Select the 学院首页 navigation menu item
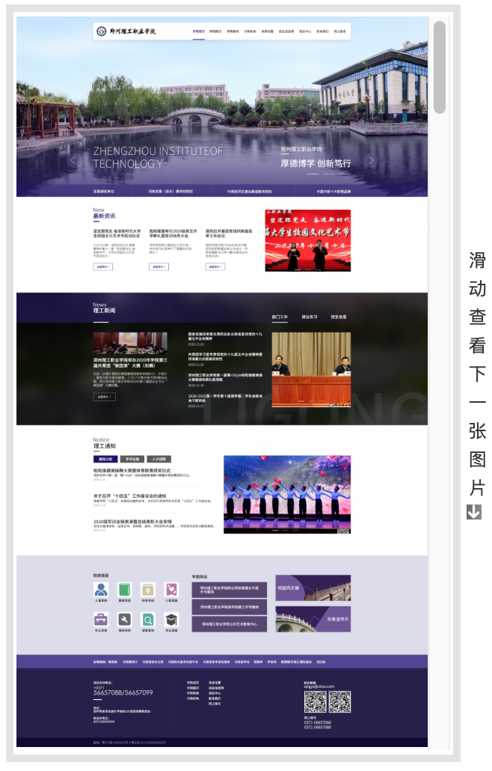 click(198, 32)
